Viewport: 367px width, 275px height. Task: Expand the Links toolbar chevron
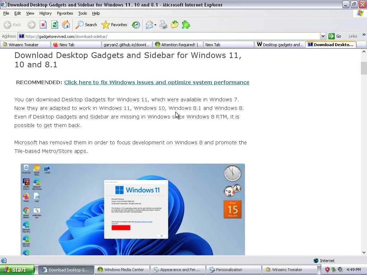[364, 35]
